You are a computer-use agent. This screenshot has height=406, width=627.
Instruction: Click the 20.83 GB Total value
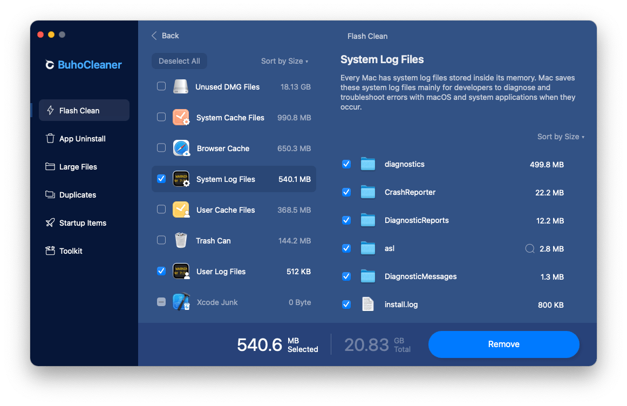(378, 344)
